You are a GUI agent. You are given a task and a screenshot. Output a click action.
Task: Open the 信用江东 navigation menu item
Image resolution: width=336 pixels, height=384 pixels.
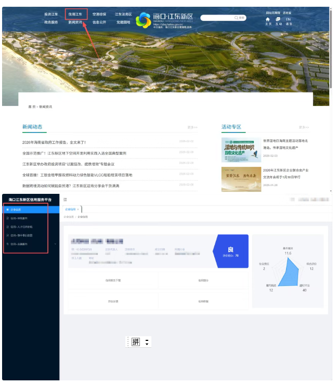tap(75, 14)
